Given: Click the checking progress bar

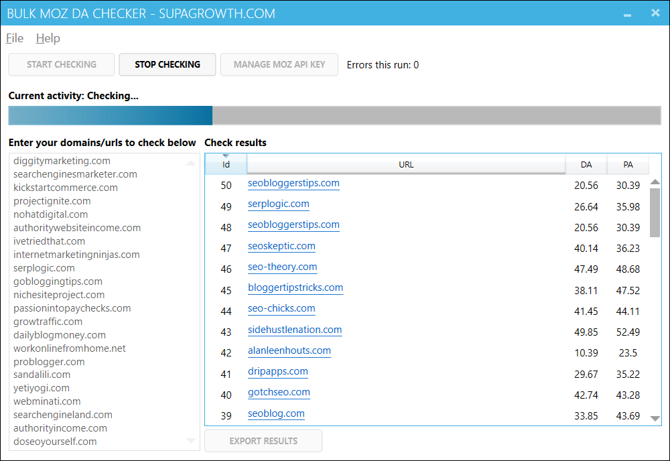Looking at the screenshot, I should pos(334,115).
